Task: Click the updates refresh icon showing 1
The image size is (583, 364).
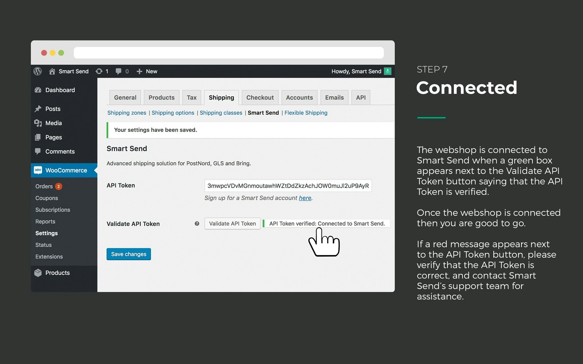Action: coord(99,71)
